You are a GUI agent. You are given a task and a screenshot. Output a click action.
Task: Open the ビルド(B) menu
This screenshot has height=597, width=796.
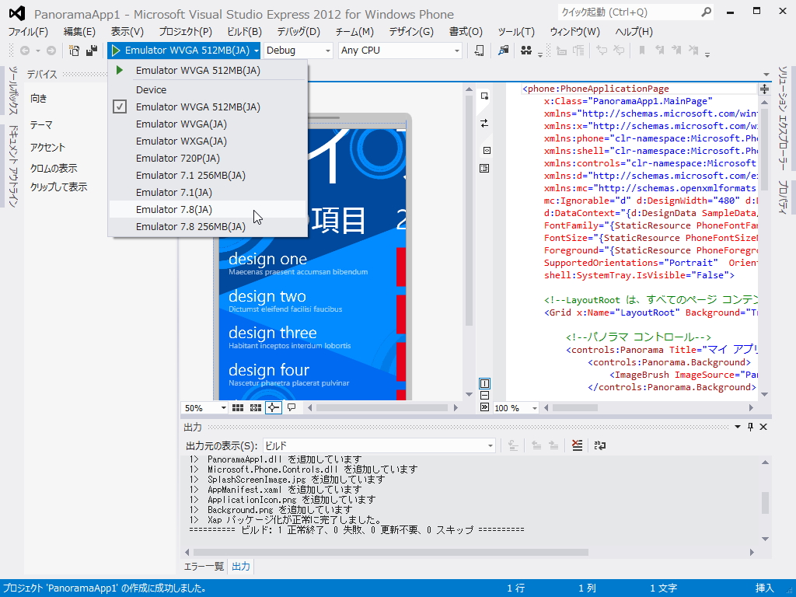pos(244,31)
